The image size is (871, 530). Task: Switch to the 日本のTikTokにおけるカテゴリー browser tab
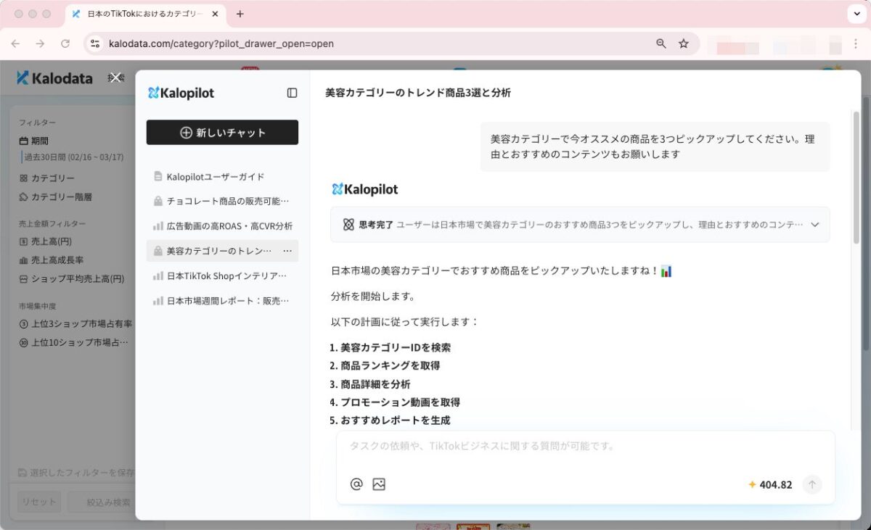pyautogui.click(x=143, y=13)
